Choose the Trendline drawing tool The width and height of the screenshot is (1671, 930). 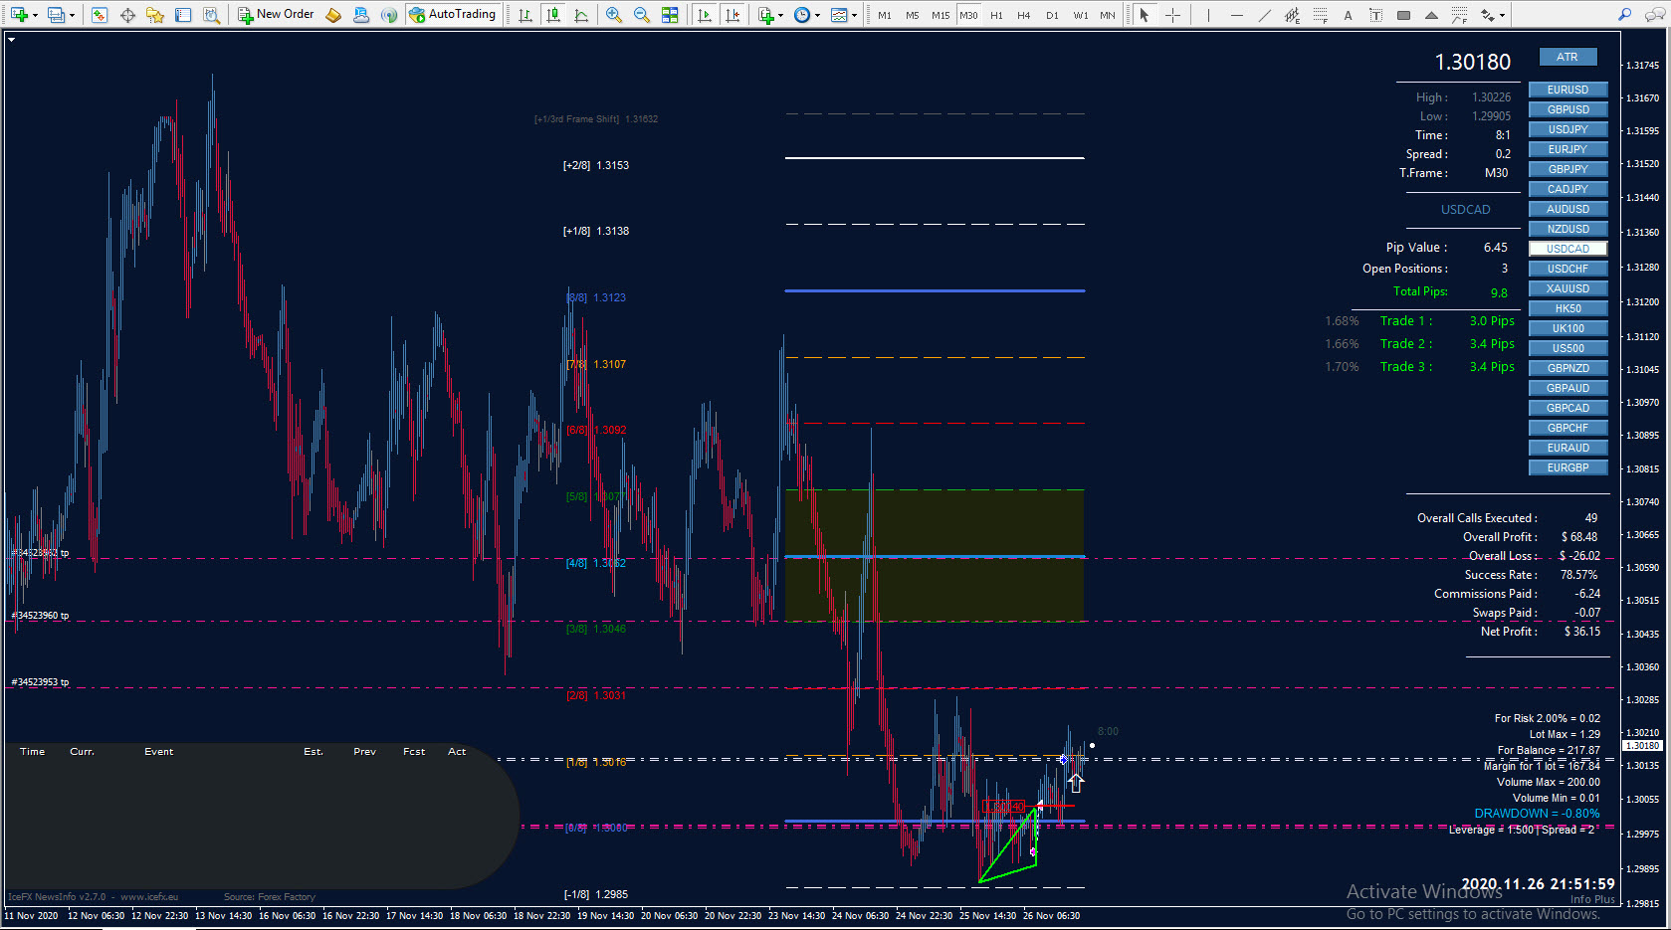[x=1264, y=15]
